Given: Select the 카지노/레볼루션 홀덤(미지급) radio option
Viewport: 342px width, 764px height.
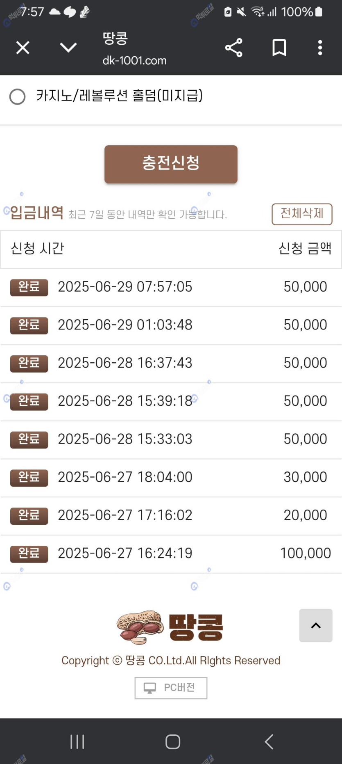Looking at the screenshot, I should [18, 97].
